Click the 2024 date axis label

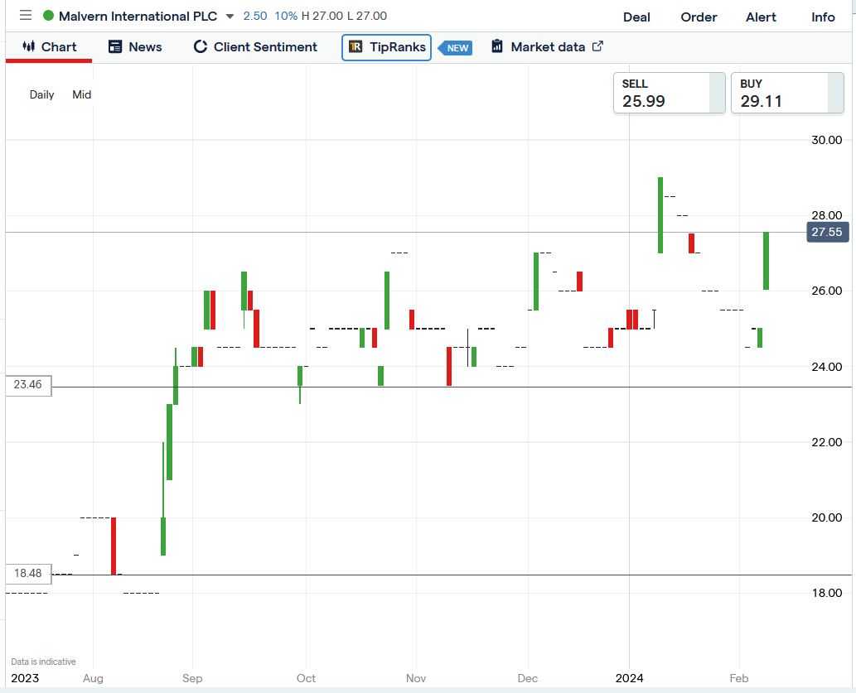click(630, 678)
